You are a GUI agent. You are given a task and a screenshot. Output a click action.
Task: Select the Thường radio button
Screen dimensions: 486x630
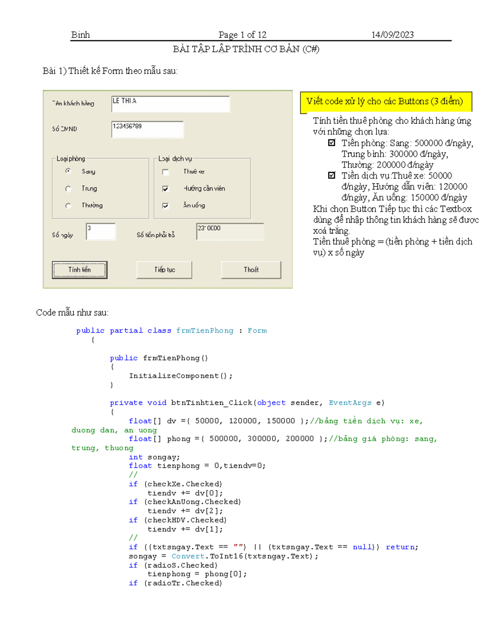pyautogui.click(x=68, y=206)
